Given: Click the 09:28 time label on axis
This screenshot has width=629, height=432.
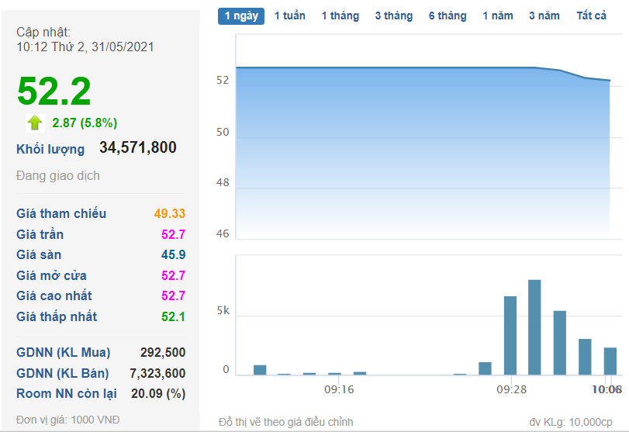Looking at the screenshot, I should pos(512,389).
